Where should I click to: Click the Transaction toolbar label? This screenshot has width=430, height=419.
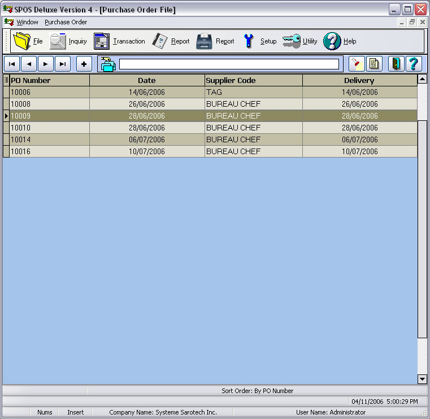pyautogui.click(x=129, y=41)
